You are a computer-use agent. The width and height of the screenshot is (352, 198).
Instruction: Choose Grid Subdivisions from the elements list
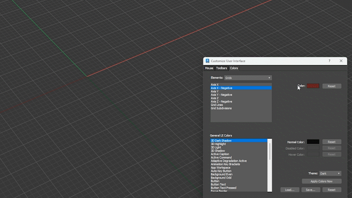coord(221,108)
